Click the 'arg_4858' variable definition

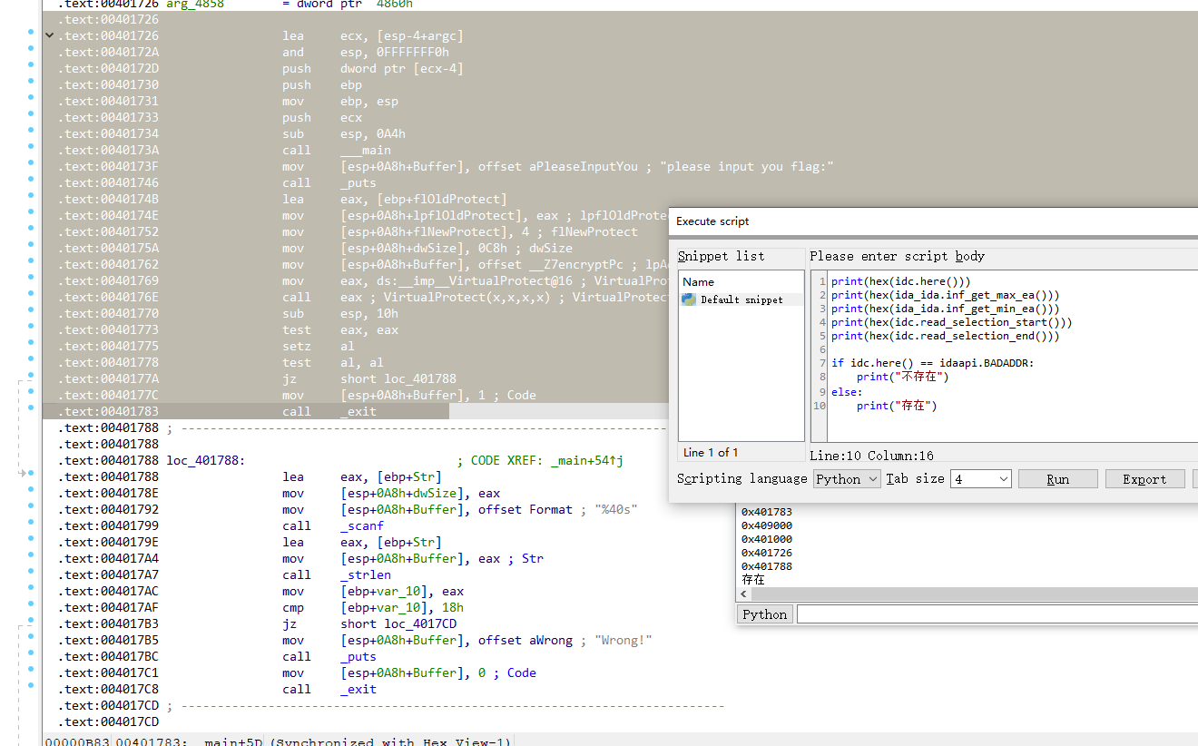point(195,5)
